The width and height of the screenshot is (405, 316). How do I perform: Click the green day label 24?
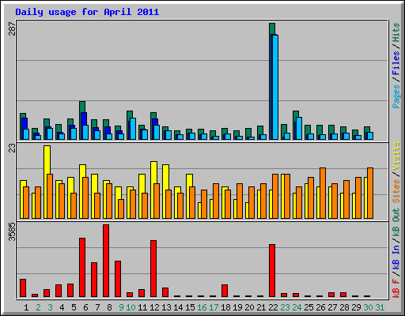[297, 307]
